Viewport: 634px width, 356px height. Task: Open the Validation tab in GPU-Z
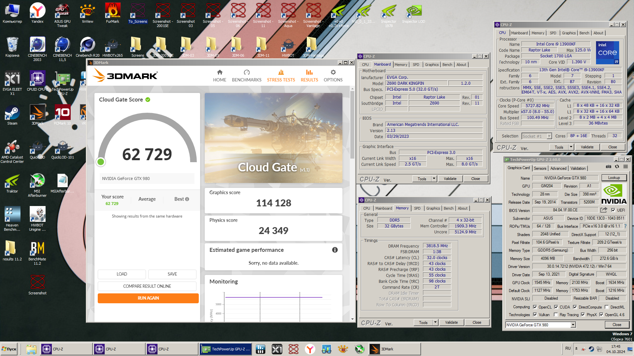click(578, 168)
